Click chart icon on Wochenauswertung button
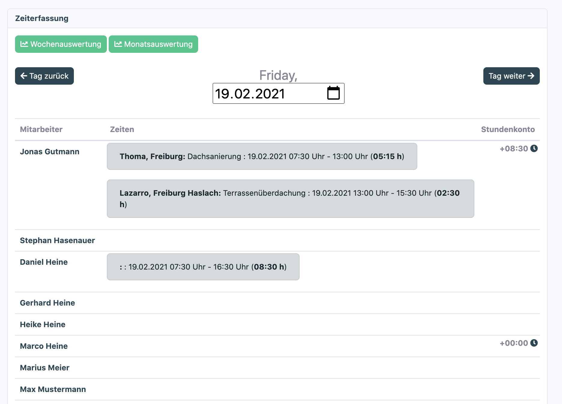The width and height of the screenshot is (562, 404). 24,44
